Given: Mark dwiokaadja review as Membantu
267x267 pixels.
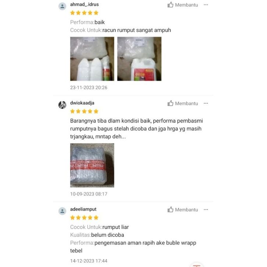Looking at the screenshot, I should coord(183,103).
